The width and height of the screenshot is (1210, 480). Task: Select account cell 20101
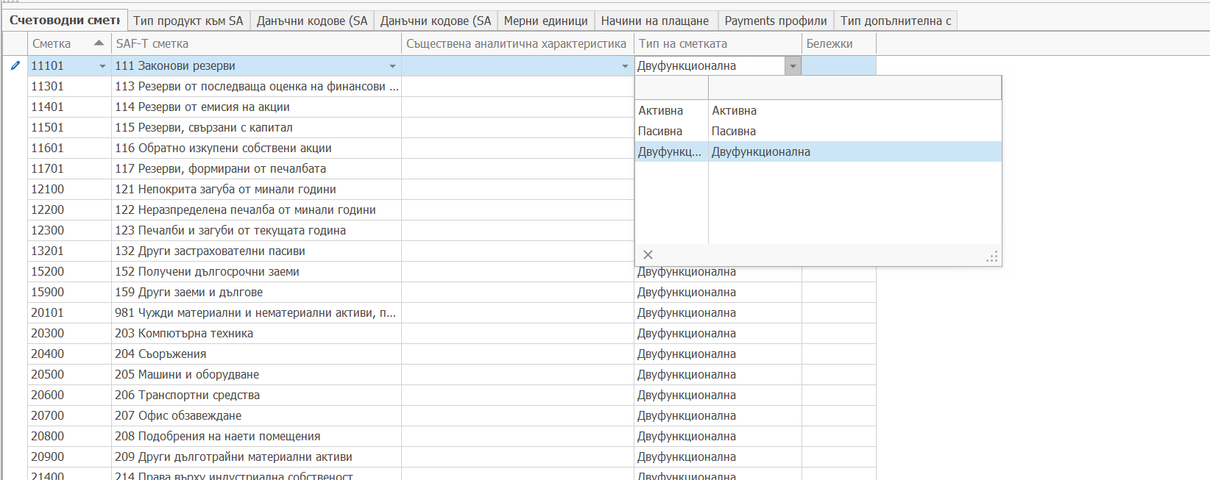[x=69, y=312]
